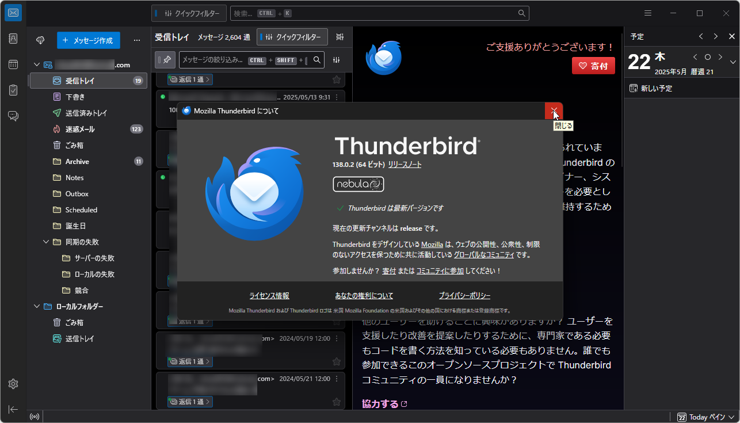Collapse the 同期の失敗 folder

pyautogui.click(x=46, y=242)
